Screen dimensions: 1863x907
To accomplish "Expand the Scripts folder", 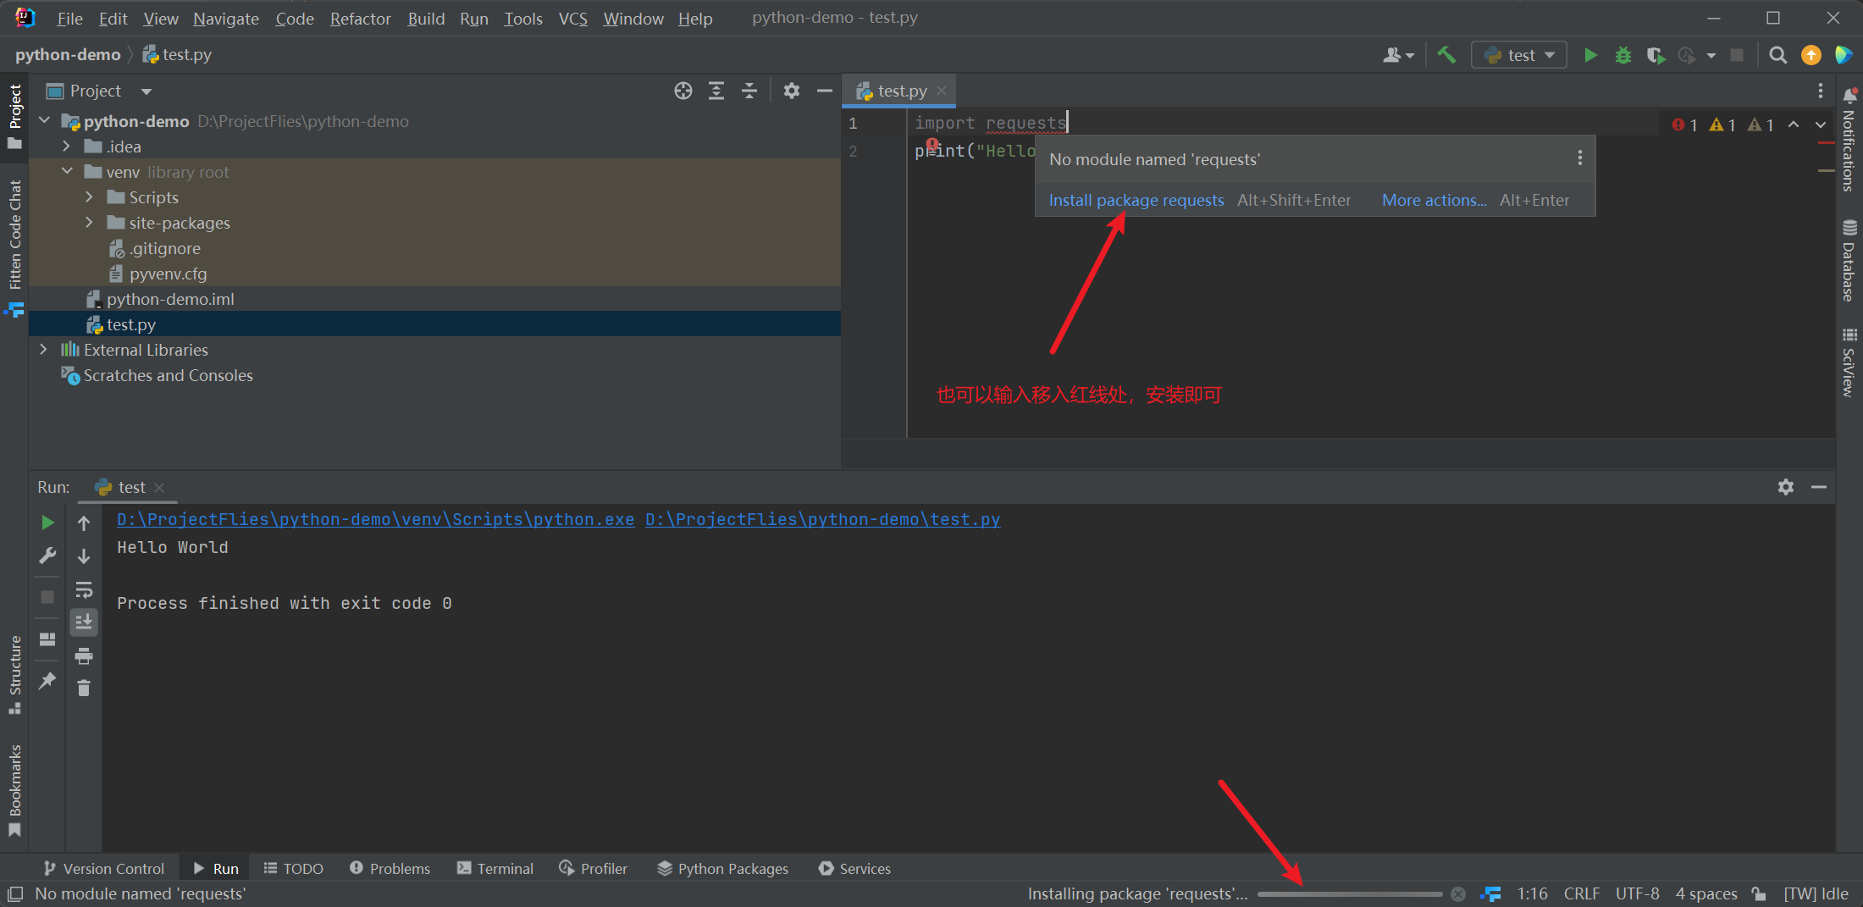I will tap(90, 197).
